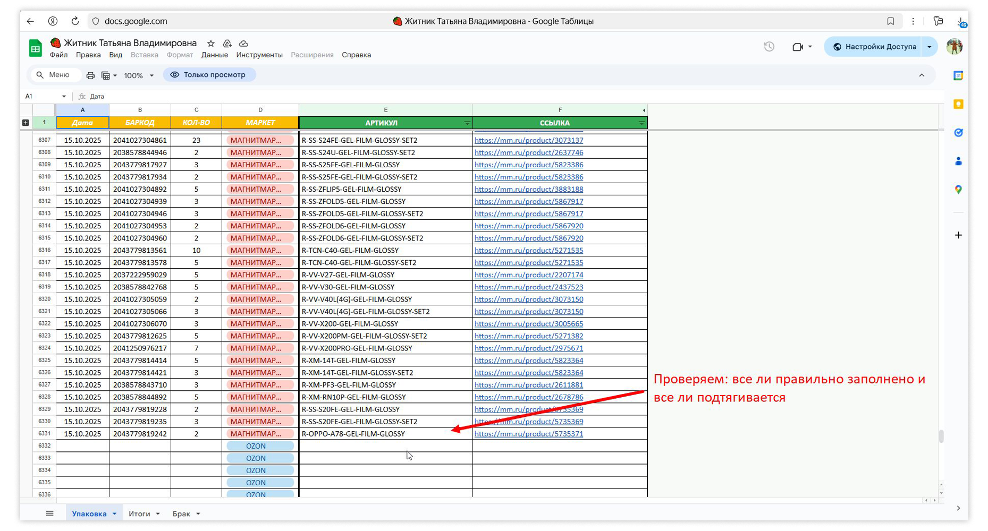The image size is (988, 531).
Task: Open the Данные menu
Action: [x=214, y=55]
